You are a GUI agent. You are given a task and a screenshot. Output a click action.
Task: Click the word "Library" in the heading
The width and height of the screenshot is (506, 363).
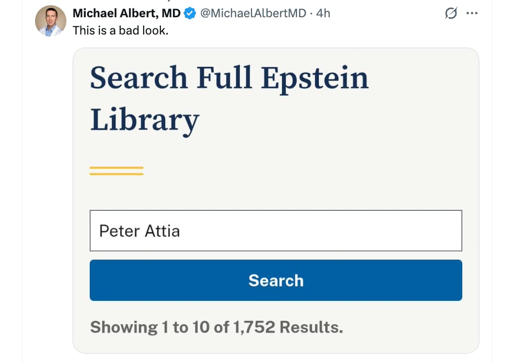(x=144, y=120)
